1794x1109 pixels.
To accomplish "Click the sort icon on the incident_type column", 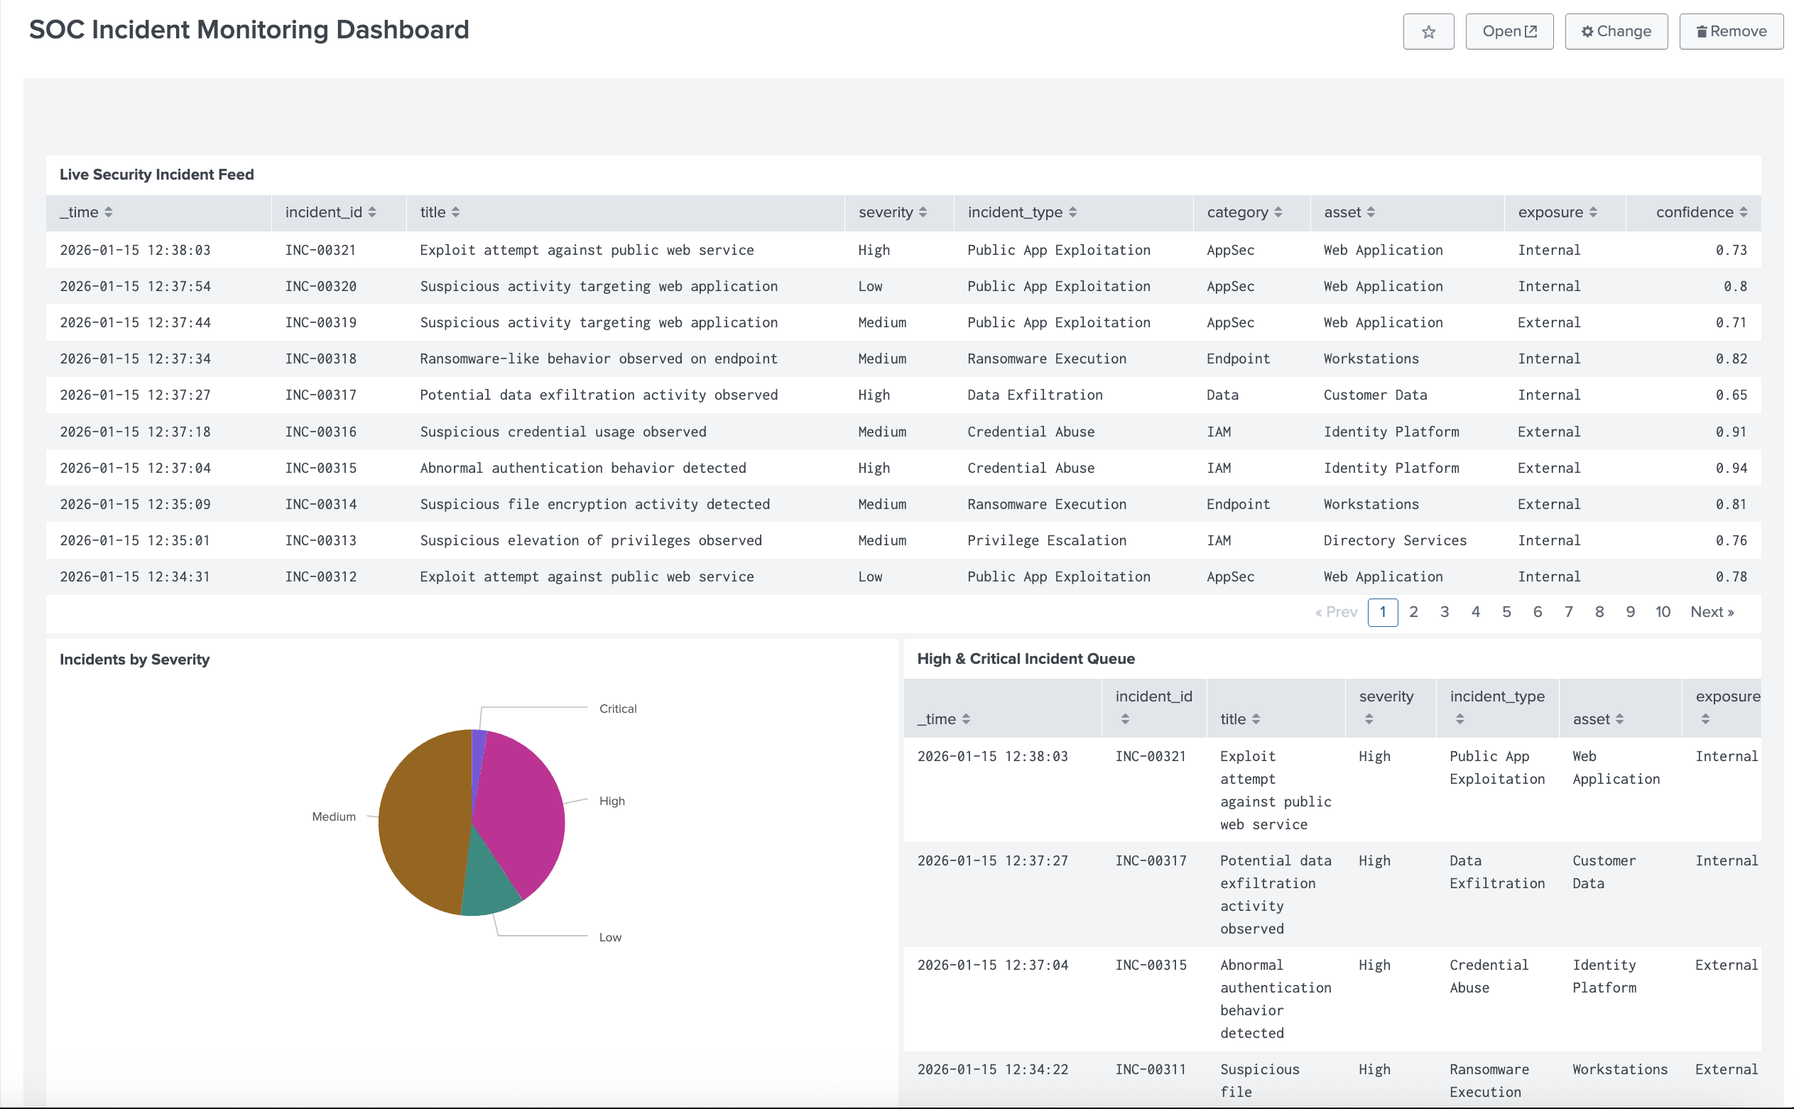I will coord(1075,212).
